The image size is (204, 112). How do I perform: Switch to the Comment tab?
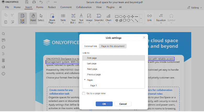click(x=66, y=7)
